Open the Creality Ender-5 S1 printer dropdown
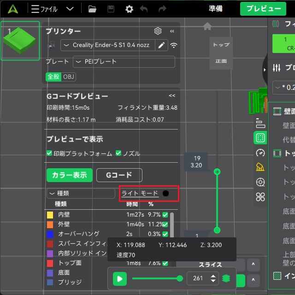The image size is (295, 295). [108, 45]
